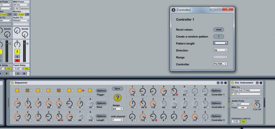Solo track 2 with the S button
The height and width of the screenshot is (129, 275).
[17, 56]
